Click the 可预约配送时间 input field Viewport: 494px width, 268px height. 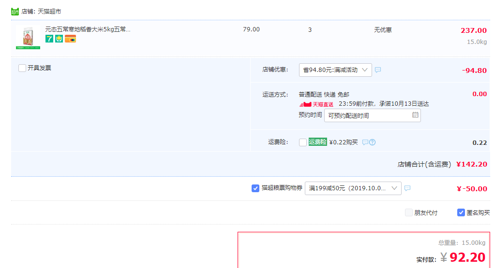tap(373, 115)
